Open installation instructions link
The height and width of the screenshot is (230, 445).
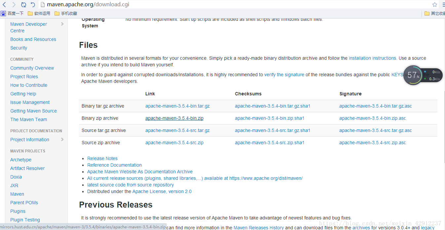373,58
